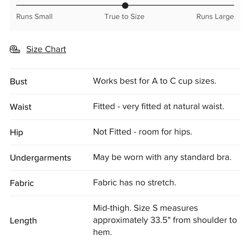Open the Size Chart link
This screenshot has width=250, height=250.
point(46,49)
